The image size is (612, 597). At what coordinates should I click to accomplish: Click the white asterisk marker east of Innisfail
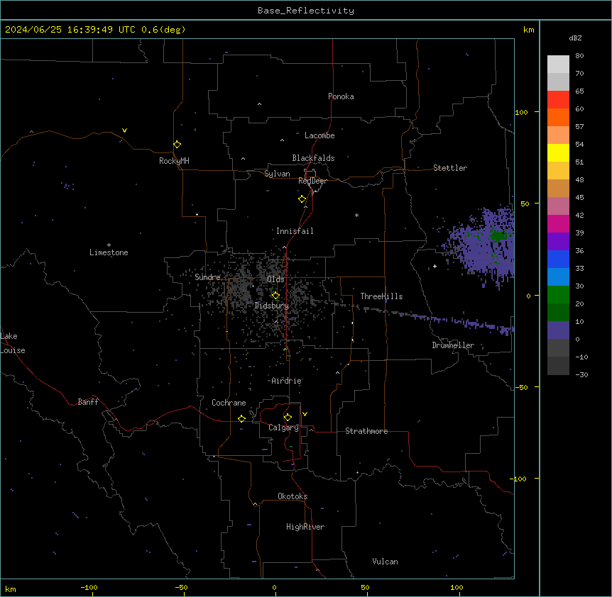356,215
